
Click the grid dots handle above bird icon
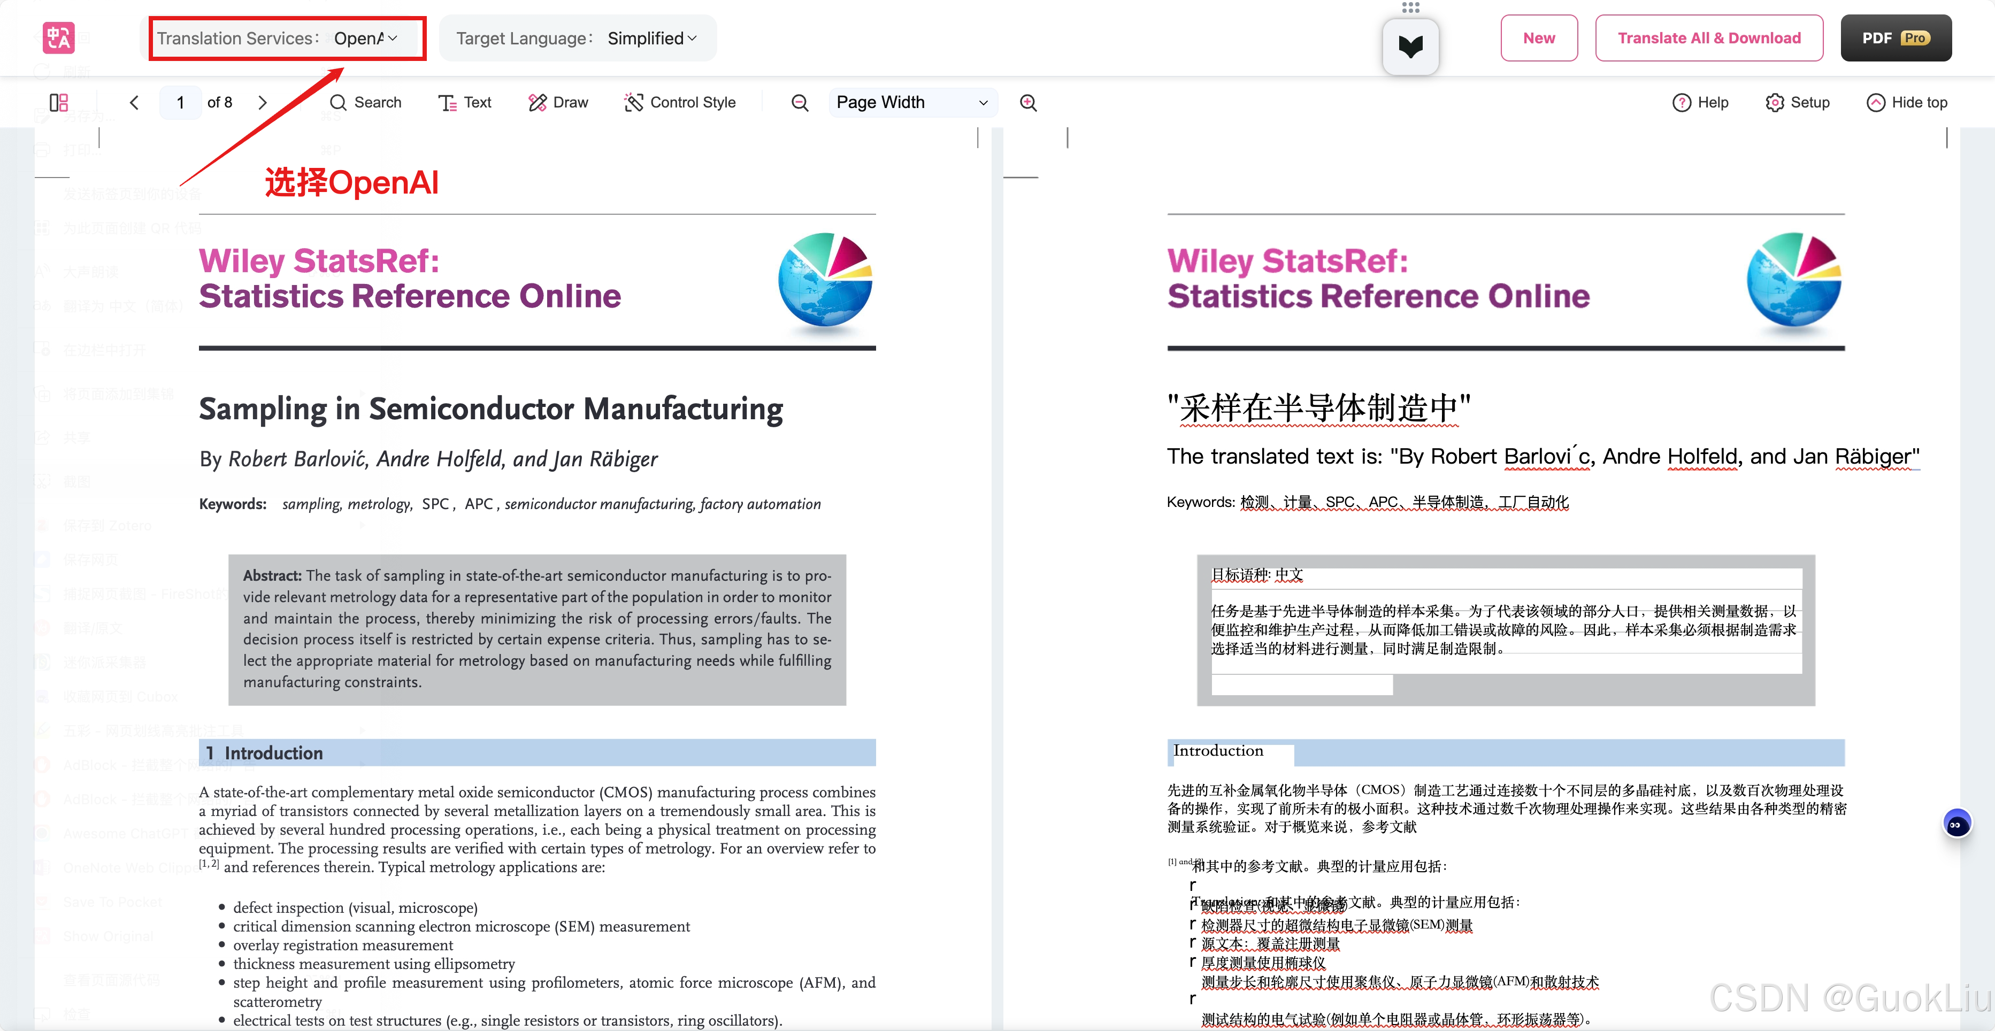coord(1410,7)
